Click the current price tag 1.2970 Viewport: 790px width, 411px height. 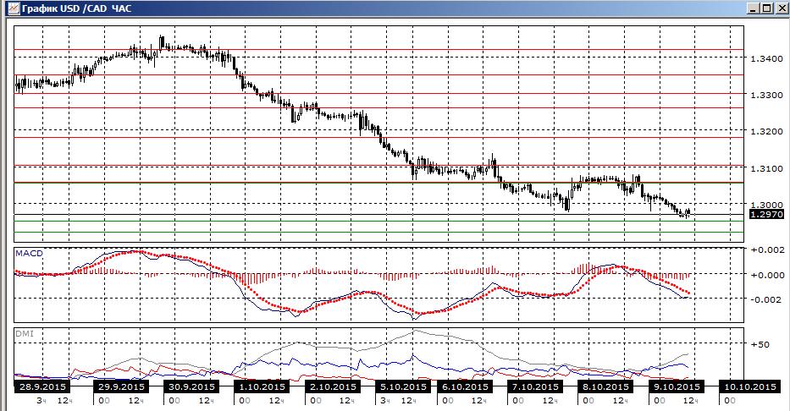765,215
